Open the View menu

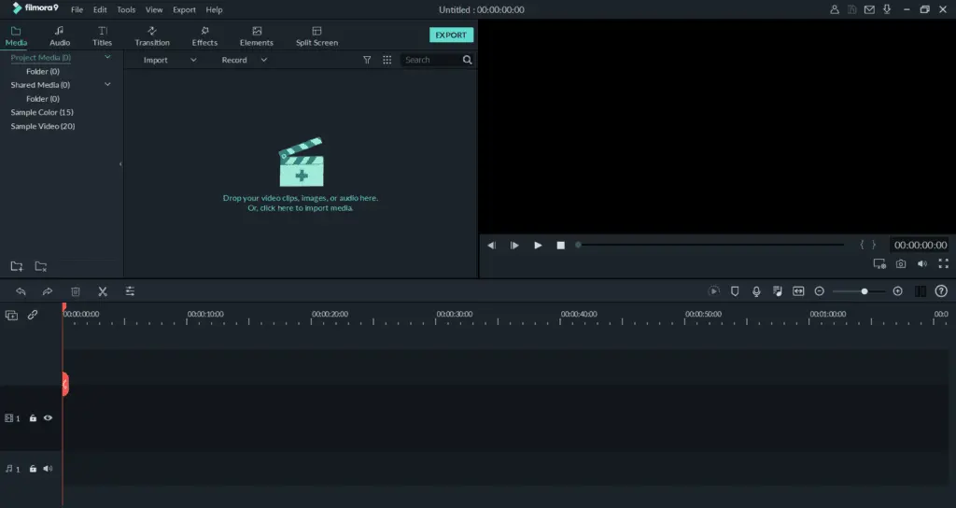154,9
